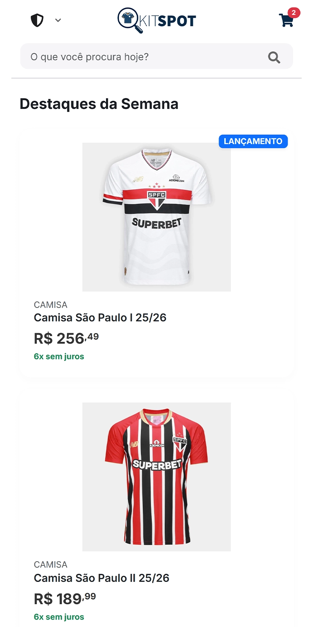
Task: Click CAMISA category label of second product
Action: point(50,565)
